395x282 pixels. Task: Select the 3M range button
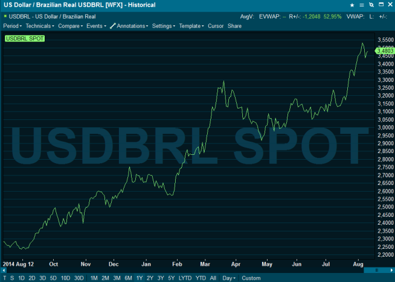point(117,278)
